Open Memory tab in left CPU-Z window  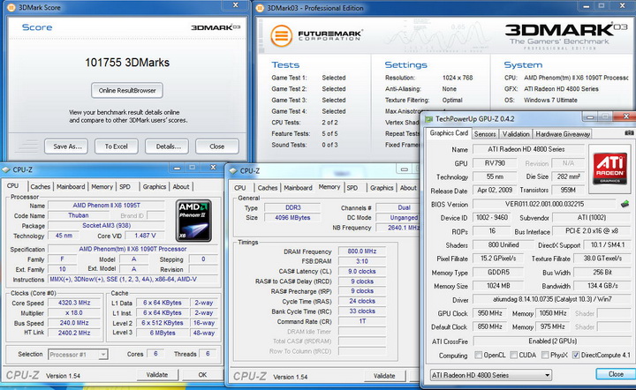(x=102, y=187)
